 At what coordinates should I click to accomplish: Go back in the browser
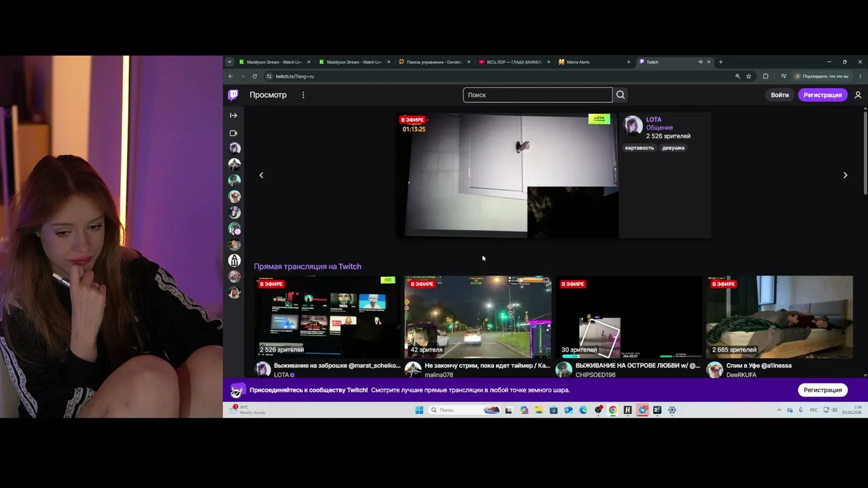click(x=231, y=76)
